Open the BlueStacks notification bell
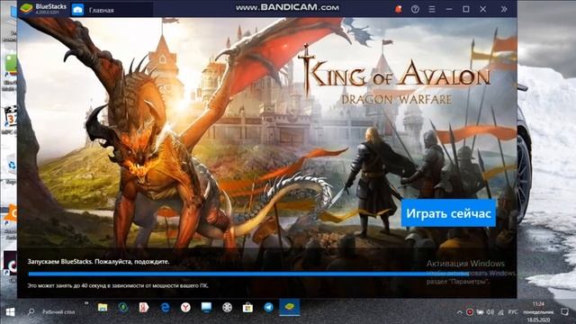This screenshot has height=324, width=576. click(x=398, y=9)
